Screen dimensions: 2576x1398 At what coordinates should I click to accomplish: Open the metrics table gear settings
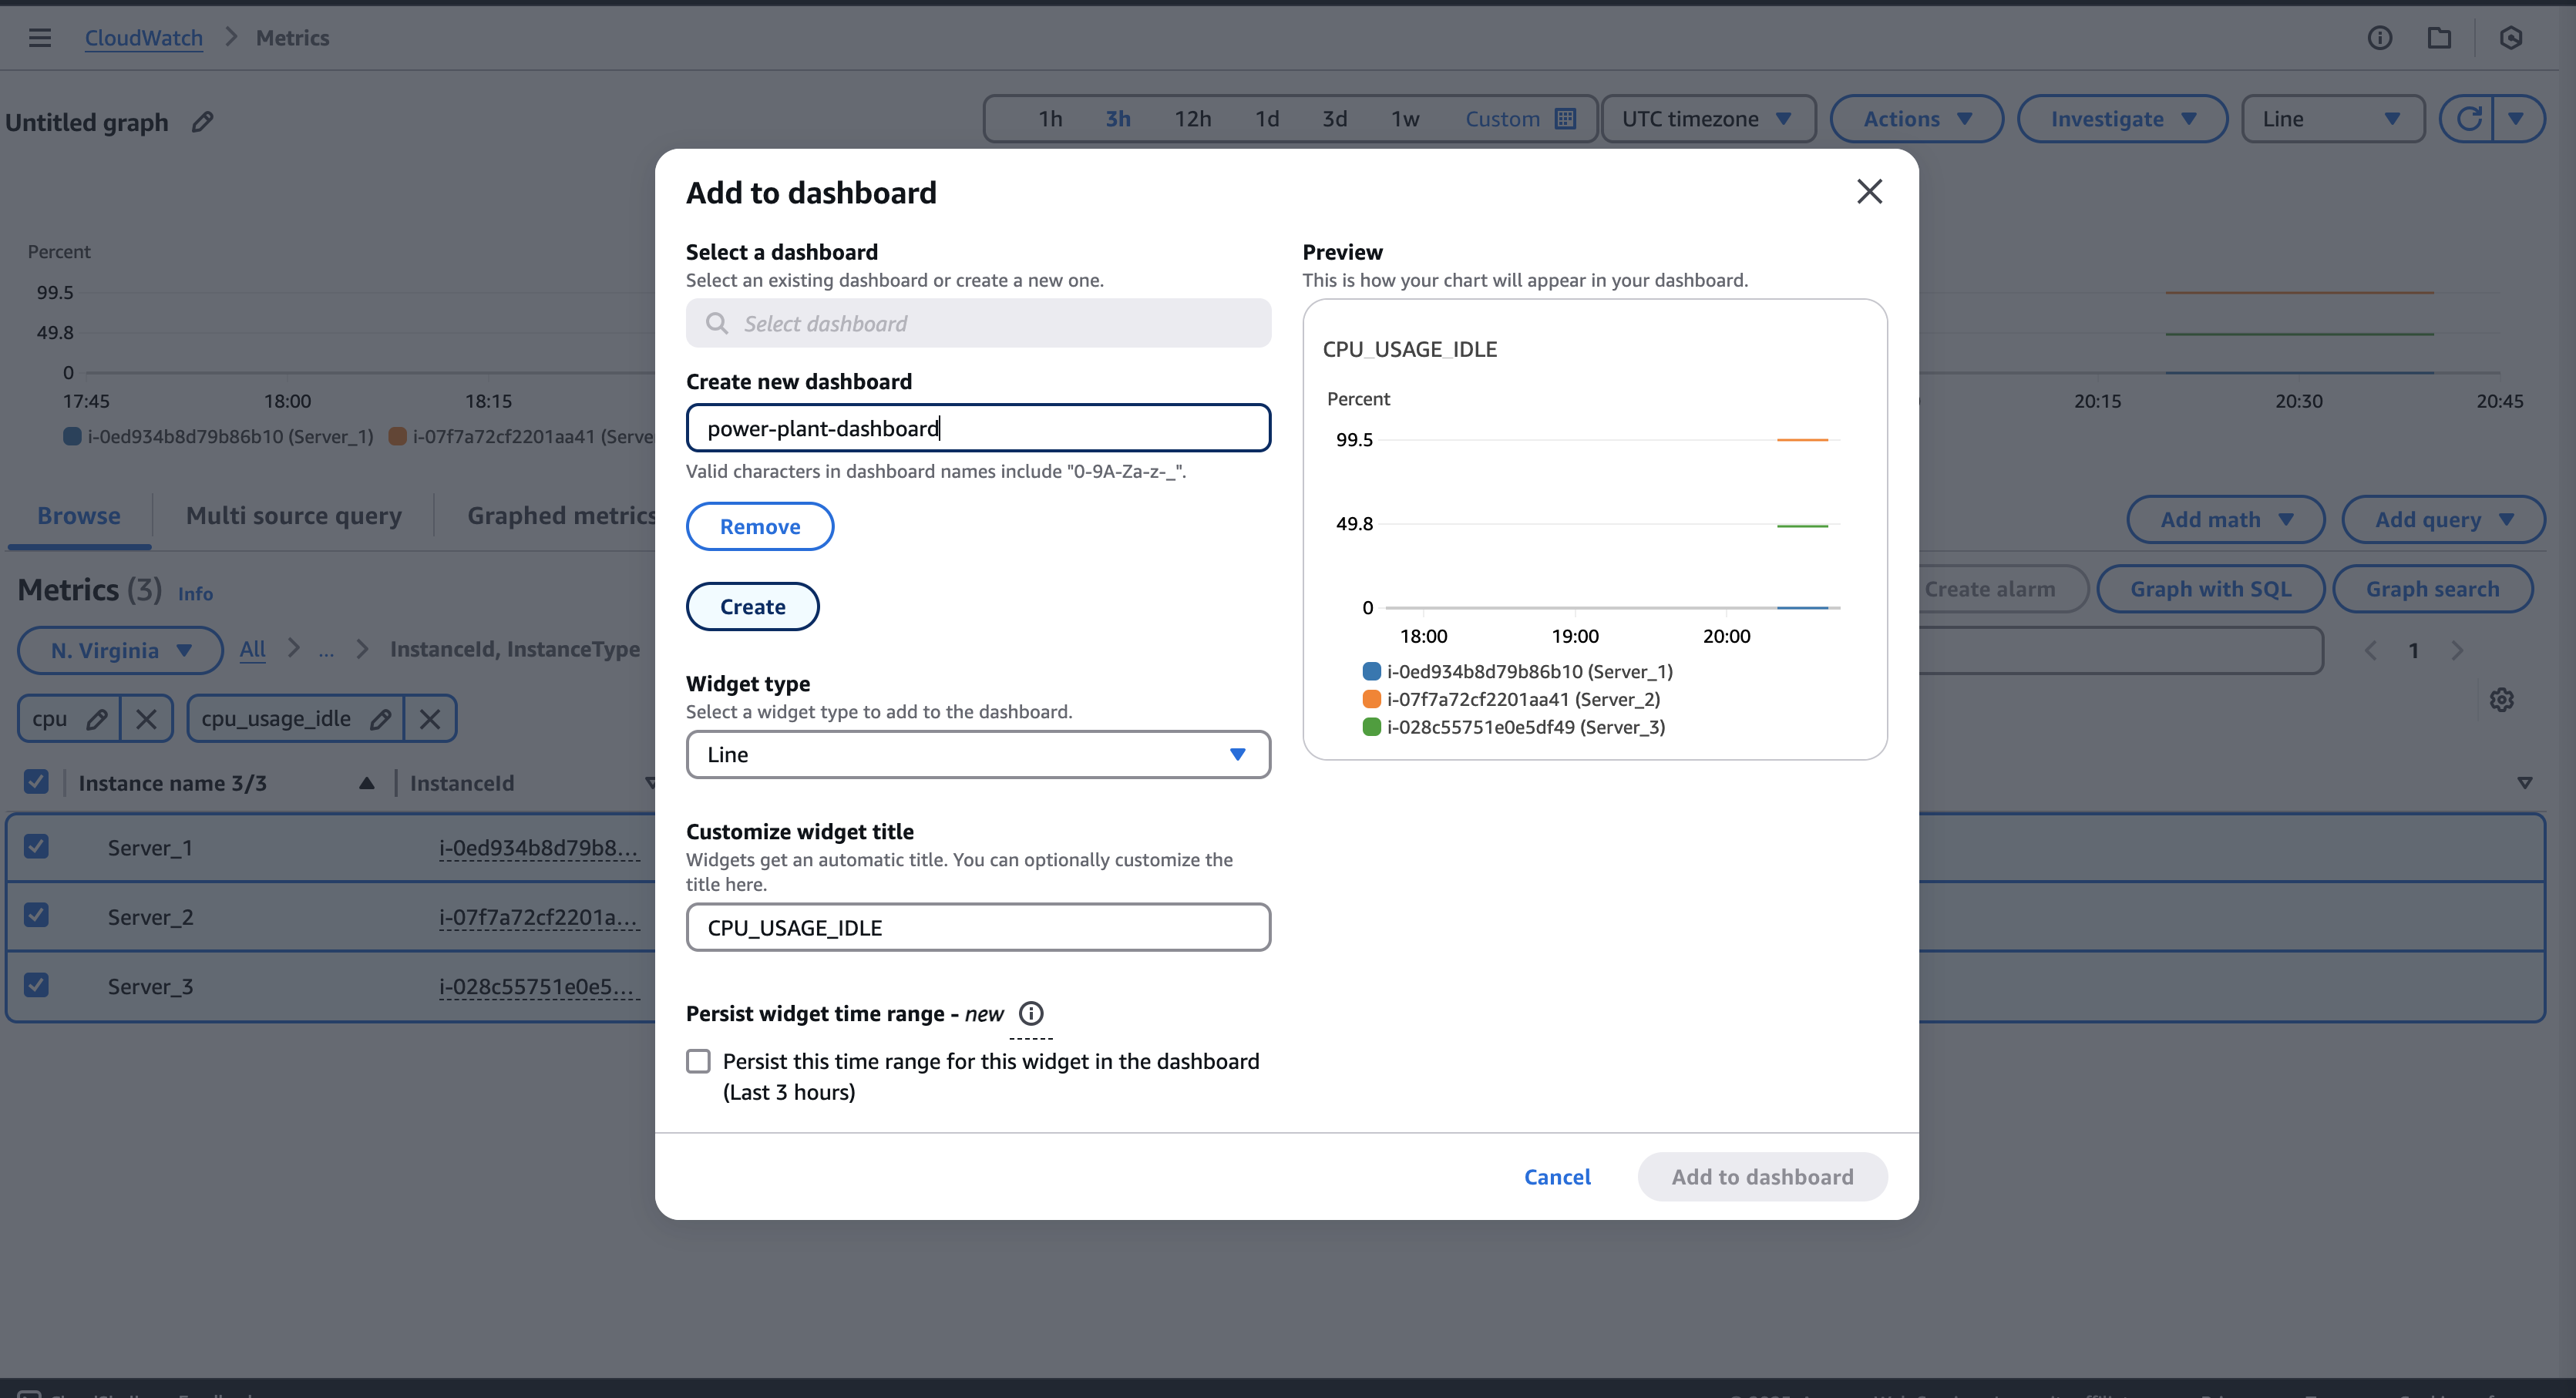tap(2502, 699)
